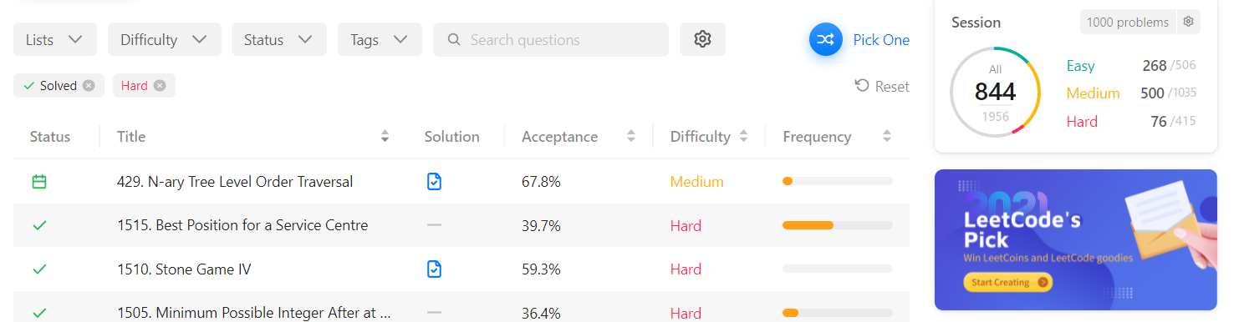Open the Status filter dropdown

click(x=279, y=39)
